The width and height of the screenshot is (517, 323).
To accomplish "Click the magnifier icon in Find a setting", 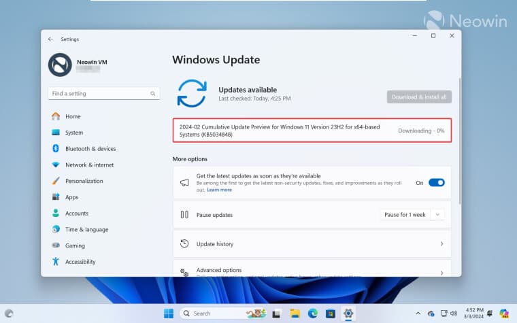I will pos(152,94).
